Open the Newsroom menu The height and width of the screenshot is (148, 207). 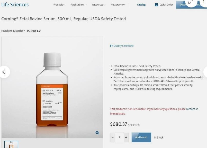(x=117, y=4)
